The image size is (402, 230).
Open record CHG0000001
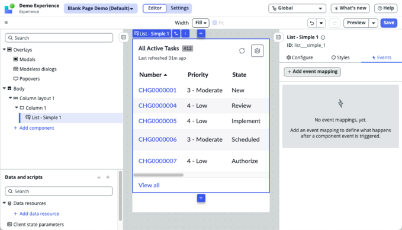pyautogui.click(x=157, y=90)
